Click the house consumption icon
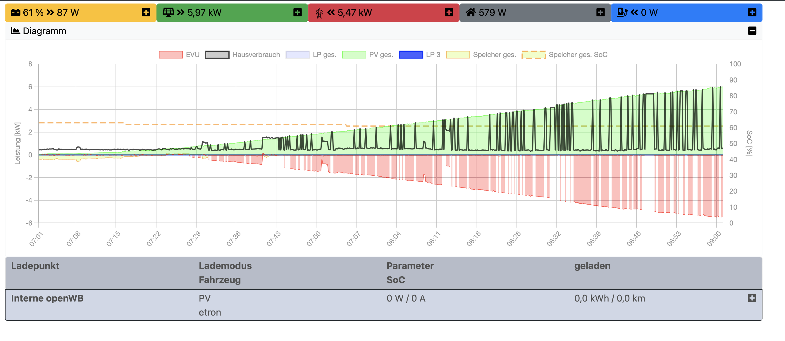 pyautogui.click(x=471, y=13)
